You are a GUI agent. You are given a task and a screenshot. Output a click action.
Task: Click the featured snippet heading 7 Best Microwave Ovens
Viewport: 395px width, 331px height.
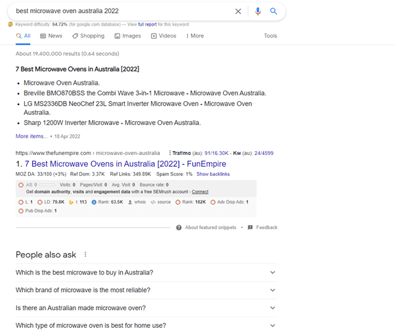[77, 69]
